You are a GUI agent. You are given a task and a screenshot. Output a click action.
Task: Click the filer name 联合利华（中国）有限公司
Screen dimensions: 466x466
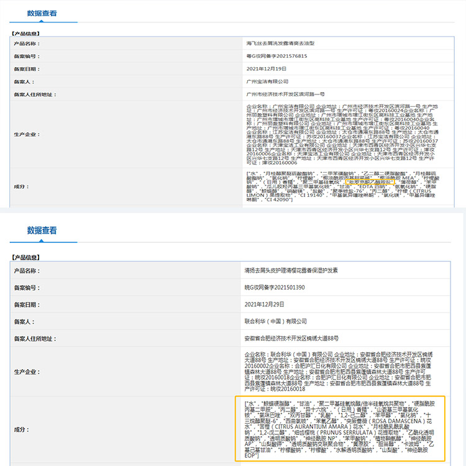pyautogui.click(x=275, y=321)
